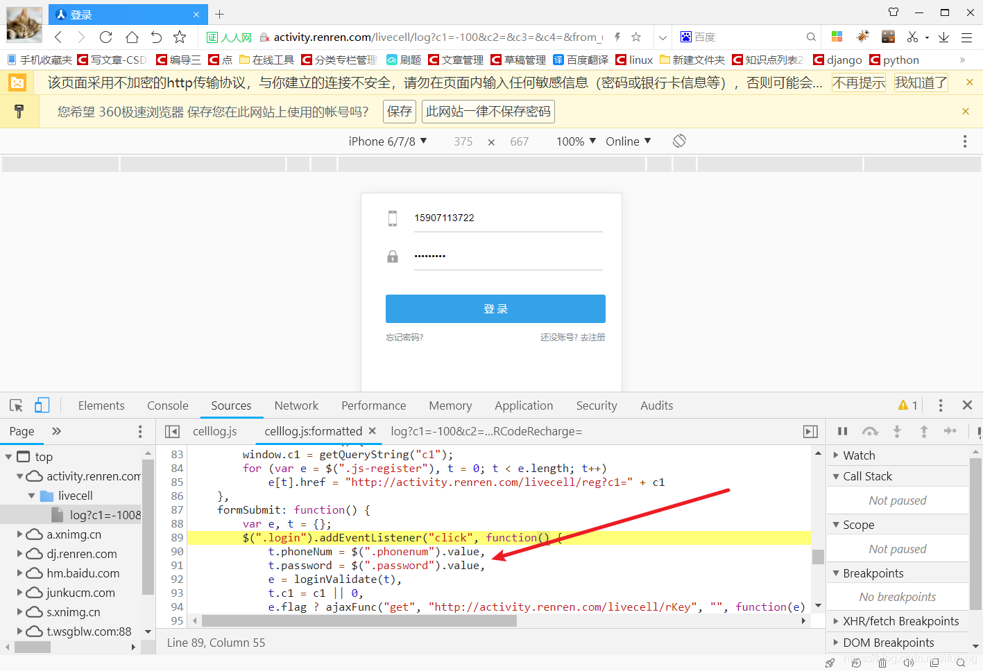This screenshot has height=671, width=983.
Task: Open address bar history dropdown arrow
Action: tap(663, 37)
